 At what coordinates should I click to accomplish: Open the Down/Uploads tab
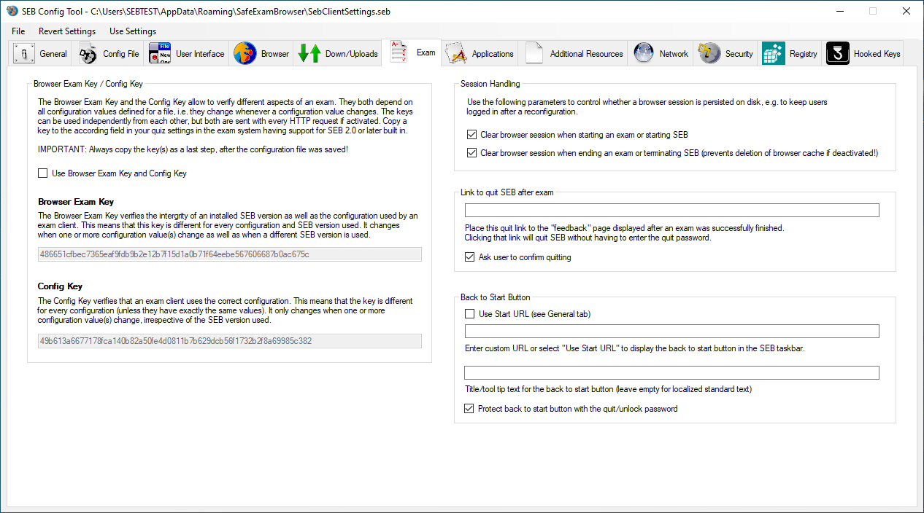(x=339, y=54)
